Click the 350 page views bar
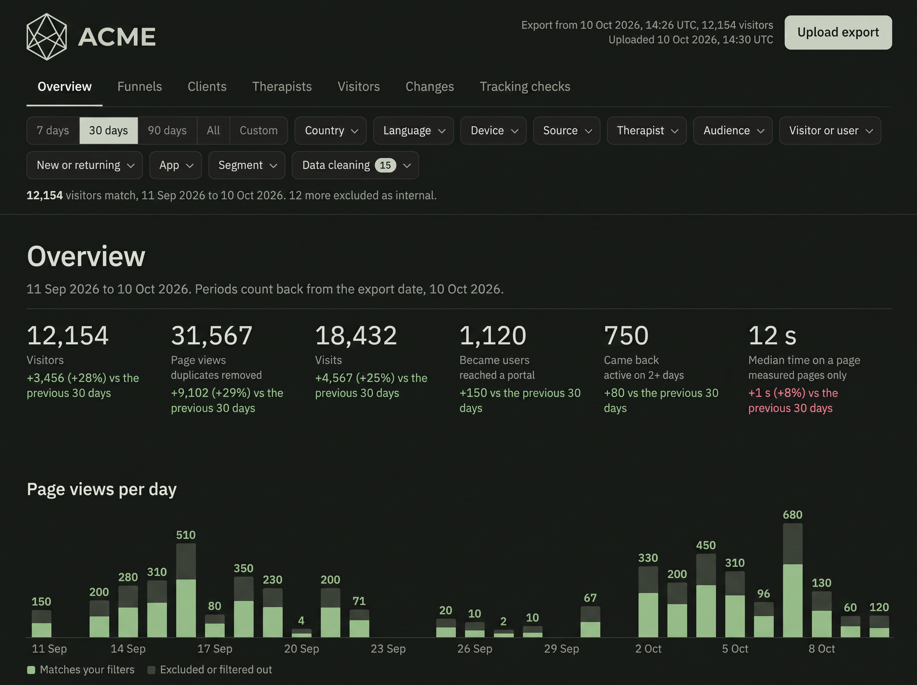 pyautogui.click(x=244, y=607)
